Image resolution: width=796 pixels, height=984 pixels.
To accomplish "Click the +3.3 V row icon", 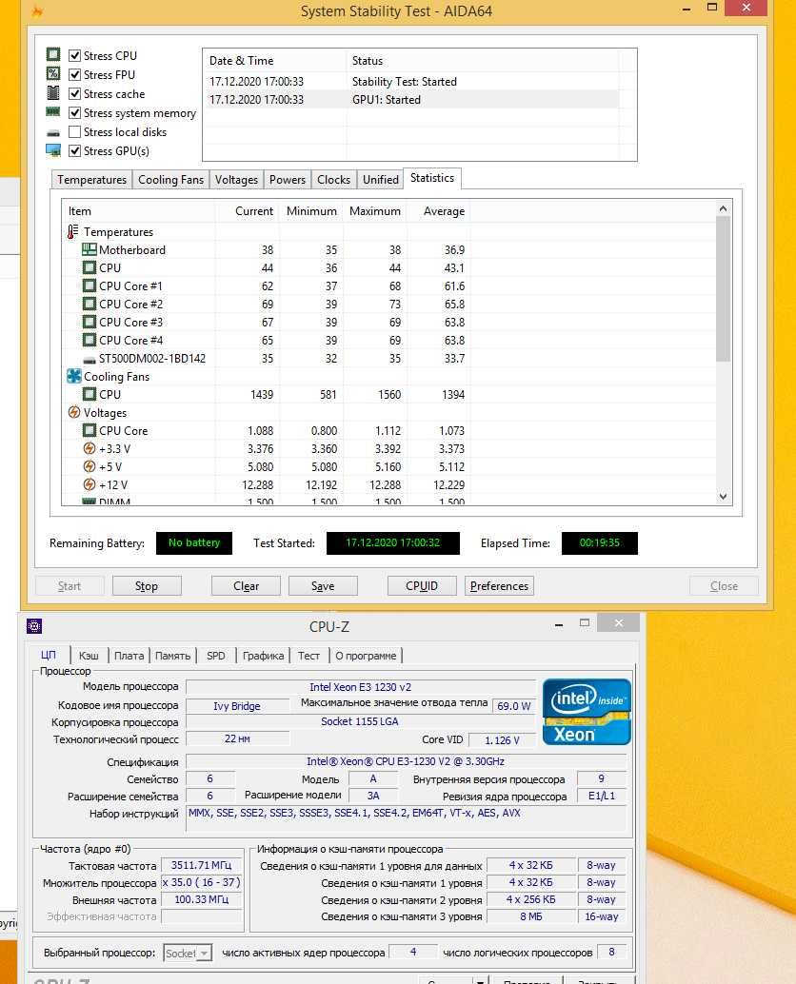I will pyautogui.click(x=90, y=448).
